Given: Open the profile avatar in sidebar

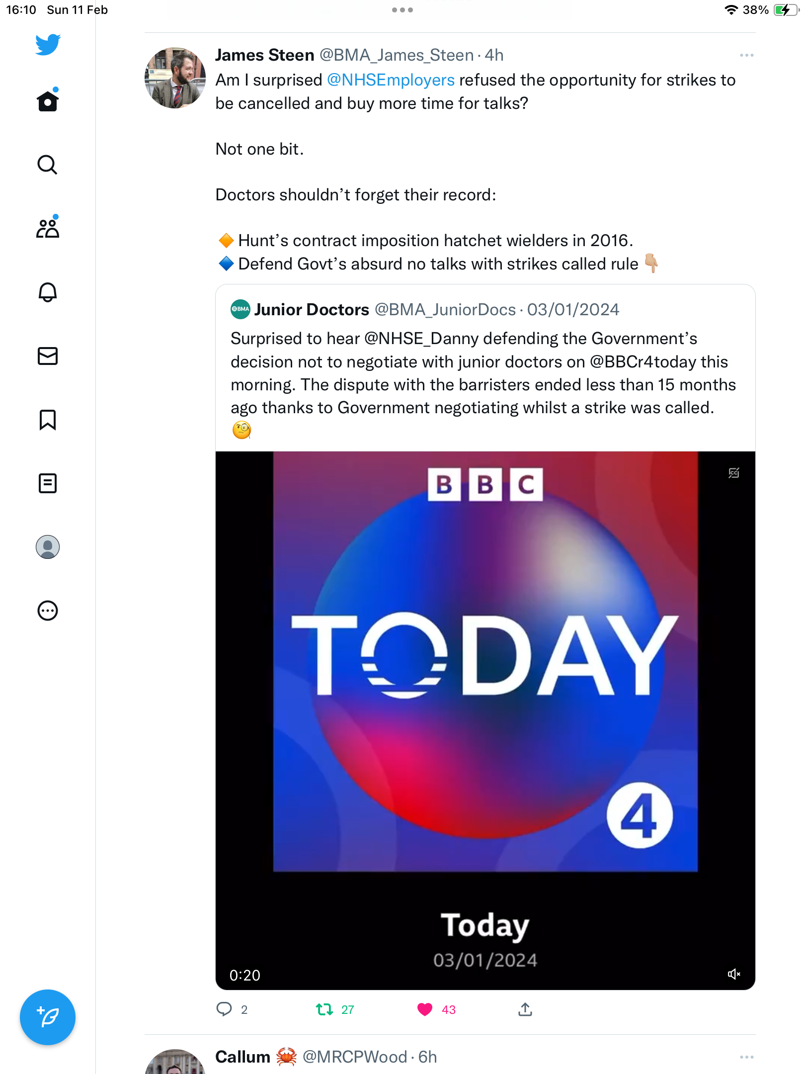Looking at the screenshot, I should pos(48,547).
